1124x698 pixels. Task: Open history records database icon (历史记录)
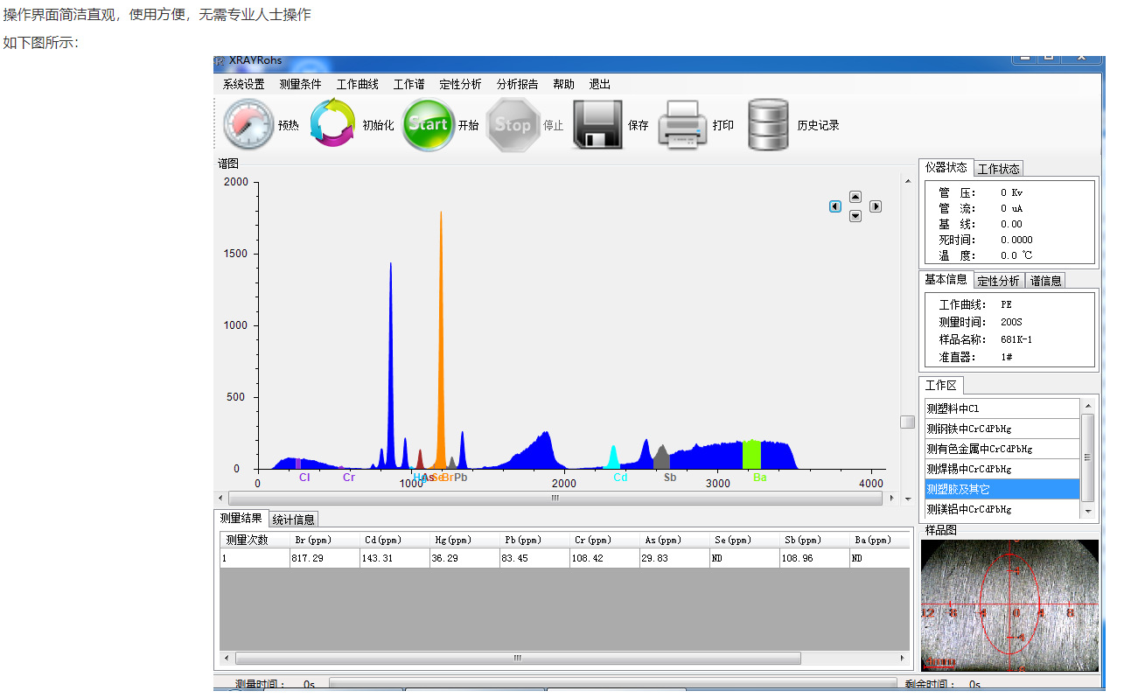(768, 125)
